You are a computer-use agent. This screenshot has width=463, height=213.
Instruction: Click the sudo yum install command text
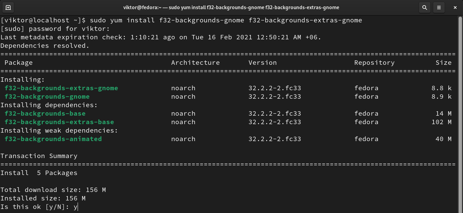pyautogui.click(x=226, y=20)
